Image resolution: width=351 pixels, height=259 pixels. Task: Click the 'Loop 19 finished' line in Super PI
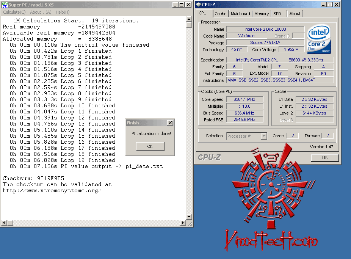pos(63,160)
